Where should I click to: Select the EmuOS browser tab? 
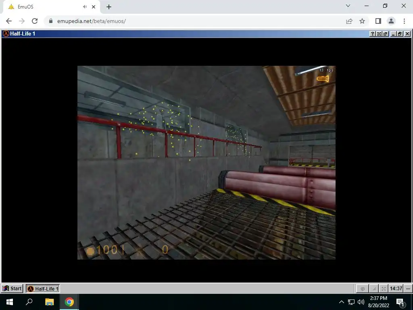point(51,7)
